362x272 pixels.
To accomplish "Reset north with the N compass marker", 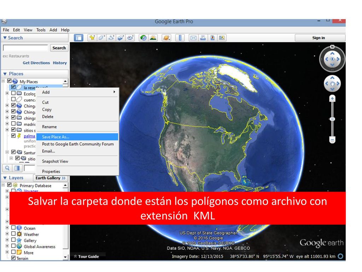I will tap(332, 47).
